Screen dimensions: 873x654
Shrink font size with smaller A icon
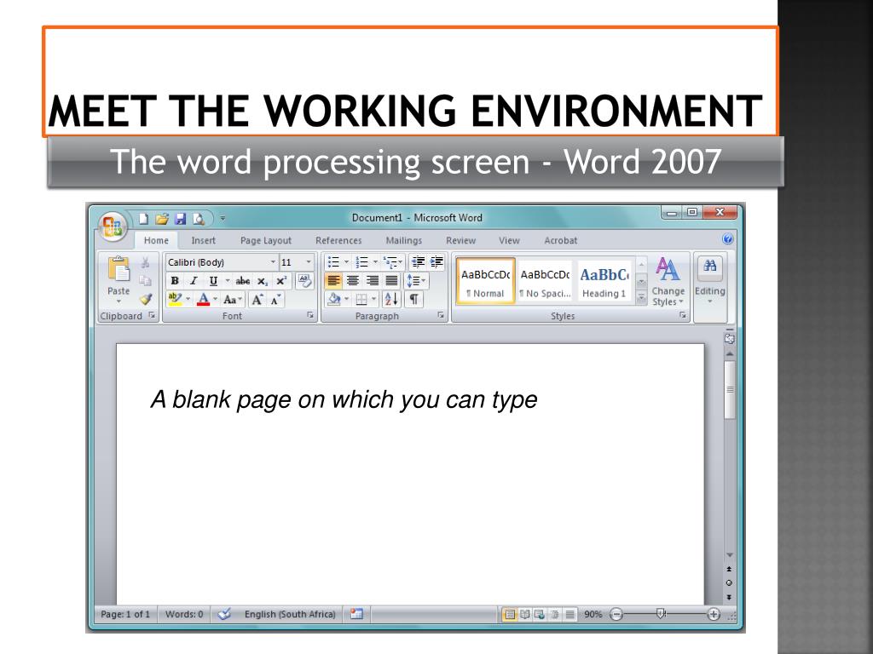(x=275, y=300)
